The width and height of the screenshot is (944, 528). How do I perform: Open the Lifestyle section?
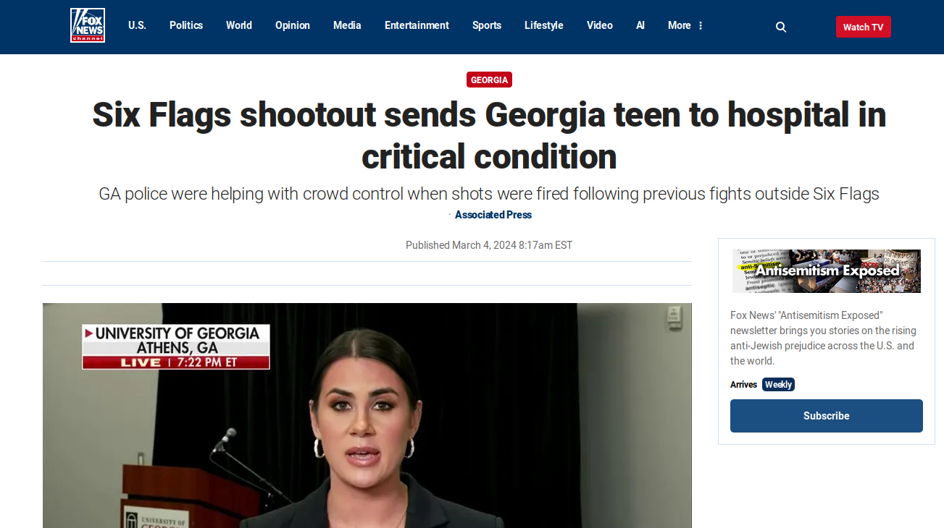click(x=544, y=25)
